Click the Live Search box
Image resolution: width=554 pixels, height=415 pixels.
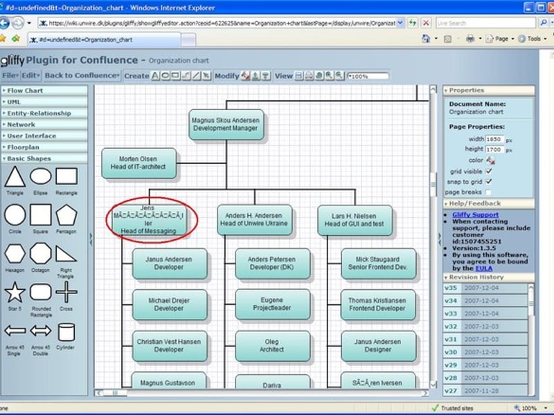(x=486, y=23)
